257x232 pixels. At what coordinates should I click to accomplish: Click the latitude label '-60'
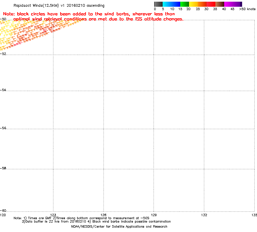[3, 210]
